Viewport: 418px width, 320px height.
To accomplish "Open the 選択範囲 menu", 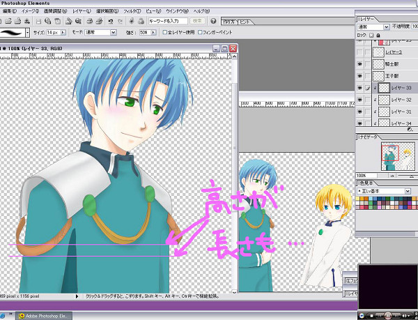I will click(x=107, y=11).
